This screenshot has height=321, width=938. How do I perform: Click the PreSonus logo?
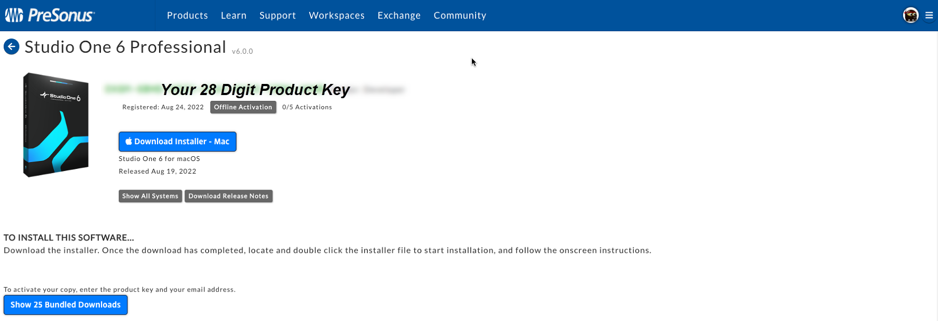coord(50,15)
